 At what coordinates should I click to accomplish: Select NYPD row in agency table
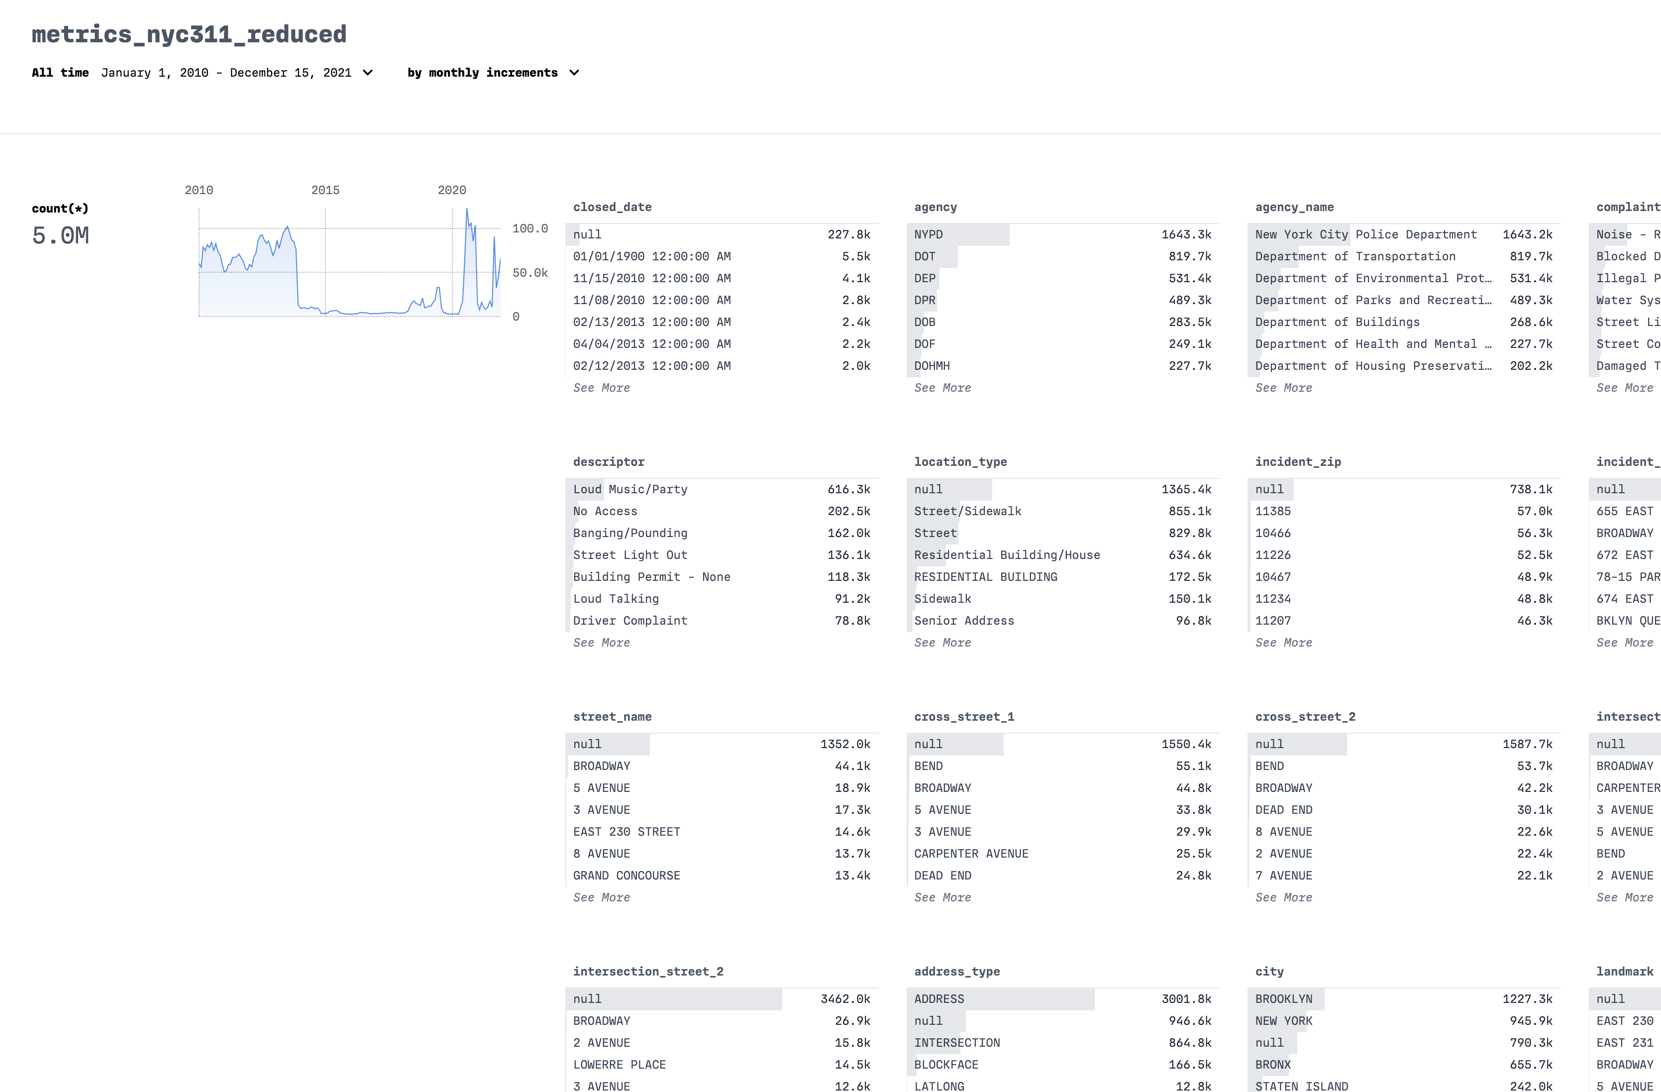point(1062,234)
